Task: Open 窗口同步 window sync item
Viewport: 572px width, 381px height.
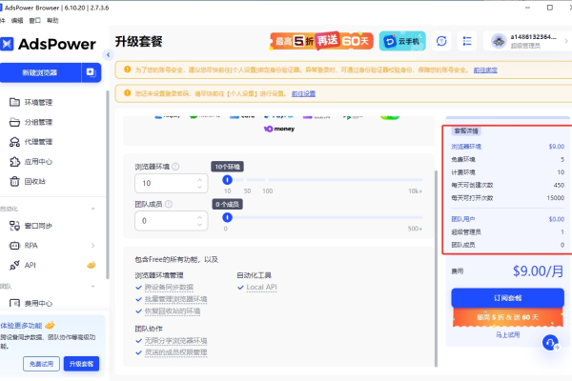Action: [38, 226]
